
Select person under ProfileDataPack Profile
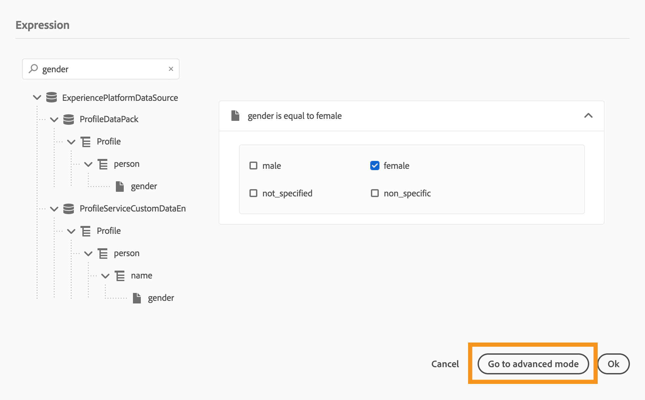click(126, 164)
